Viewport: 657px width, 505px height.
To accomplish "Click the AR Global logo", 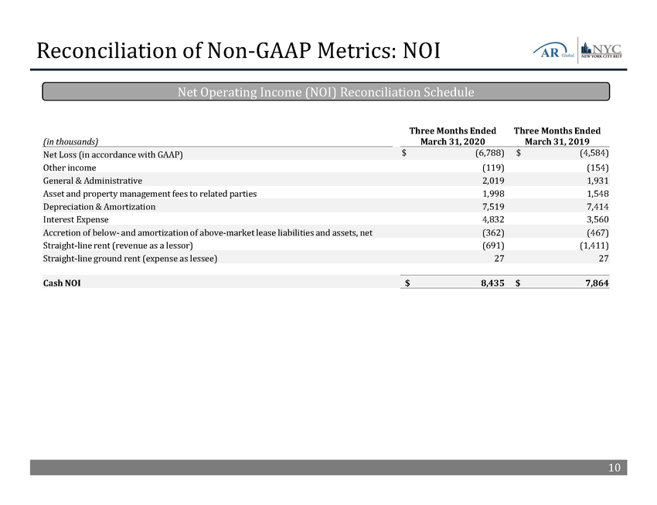I will coord(553,51).
